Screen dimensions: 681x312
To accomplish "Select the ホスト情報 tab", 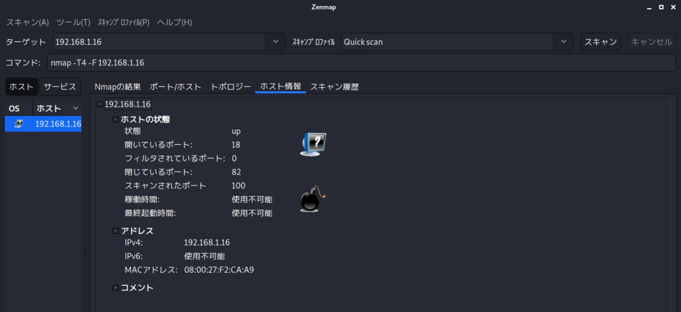I will point(280,87).
